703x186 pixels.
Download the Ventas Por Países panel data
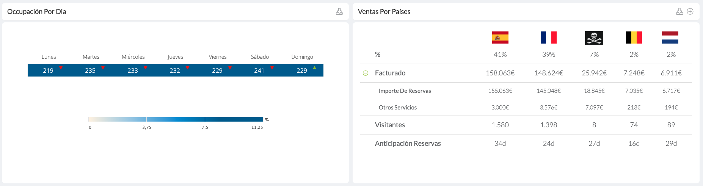click(679, 11)
